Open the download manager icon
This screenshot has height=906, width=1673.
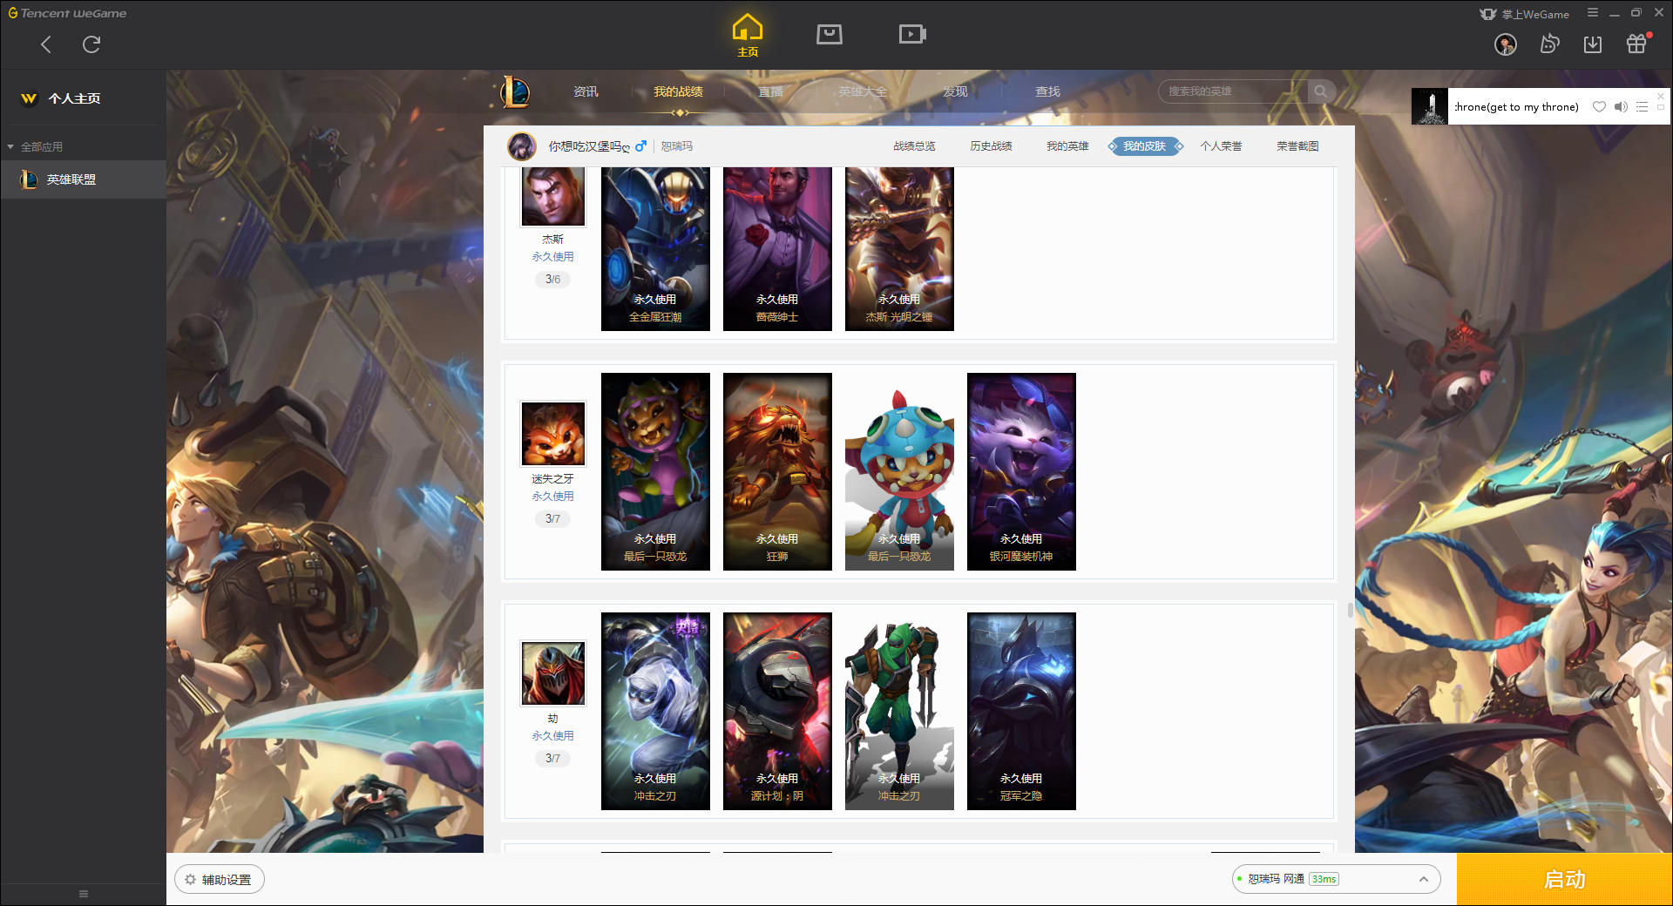(1593, 44)
